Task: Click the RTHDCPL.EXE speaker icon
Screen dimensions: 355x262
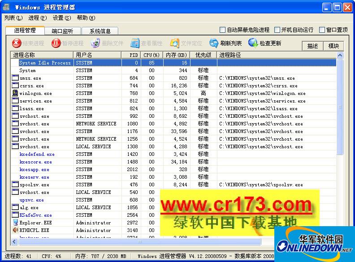Action: (15, 230)
